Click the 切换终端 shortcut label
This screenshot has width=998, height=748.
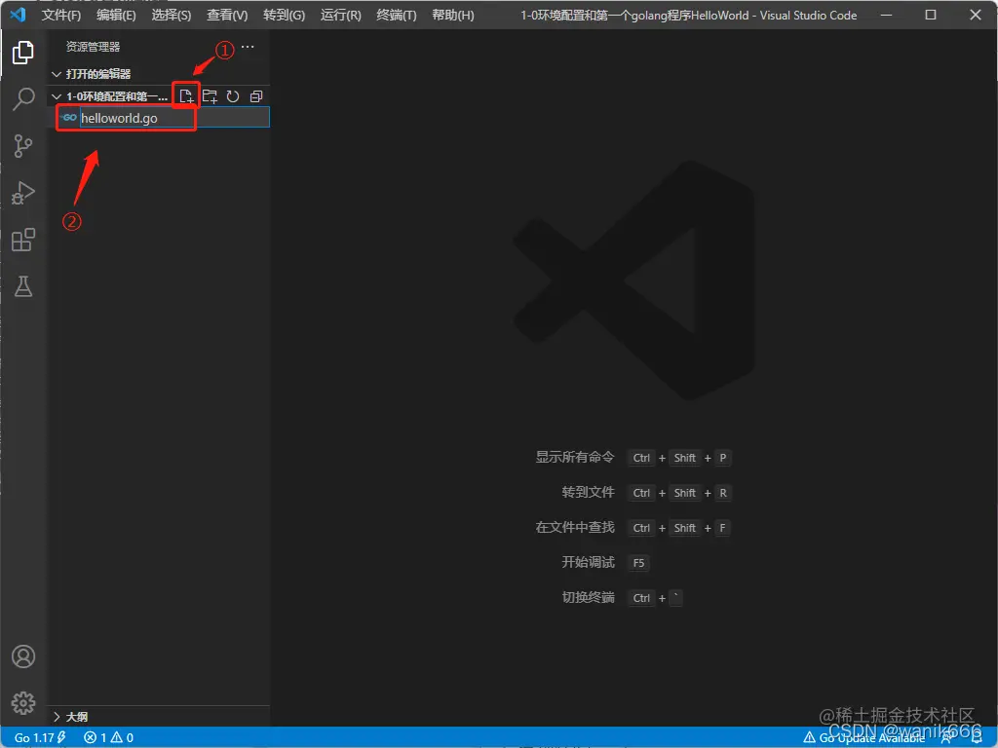588,597
